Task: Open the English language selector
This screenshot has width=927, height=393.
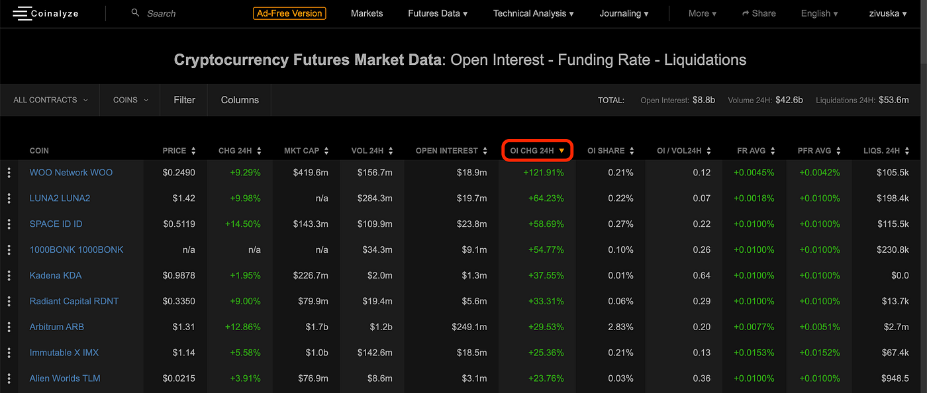Action: coord(819,13)
